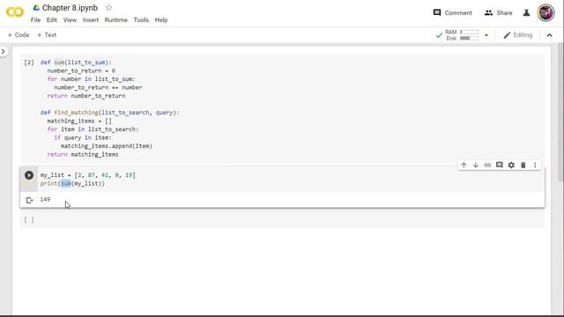Click the vertical scrollbar
The image size is (564, 317).
tap(560, 112)
